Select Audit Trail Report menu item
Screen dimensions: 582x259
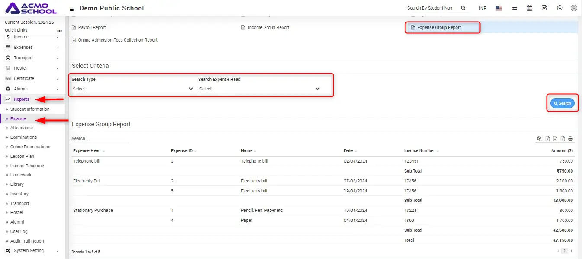coord(27,241)
